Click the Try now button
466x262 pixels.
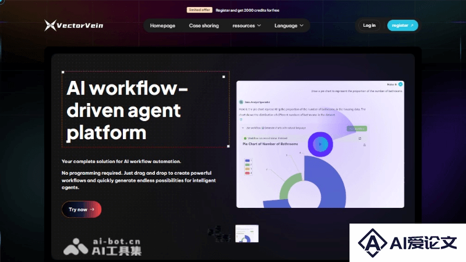click(82, 210)
